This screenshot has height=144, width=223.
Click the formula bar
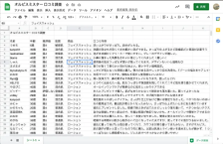121,23
